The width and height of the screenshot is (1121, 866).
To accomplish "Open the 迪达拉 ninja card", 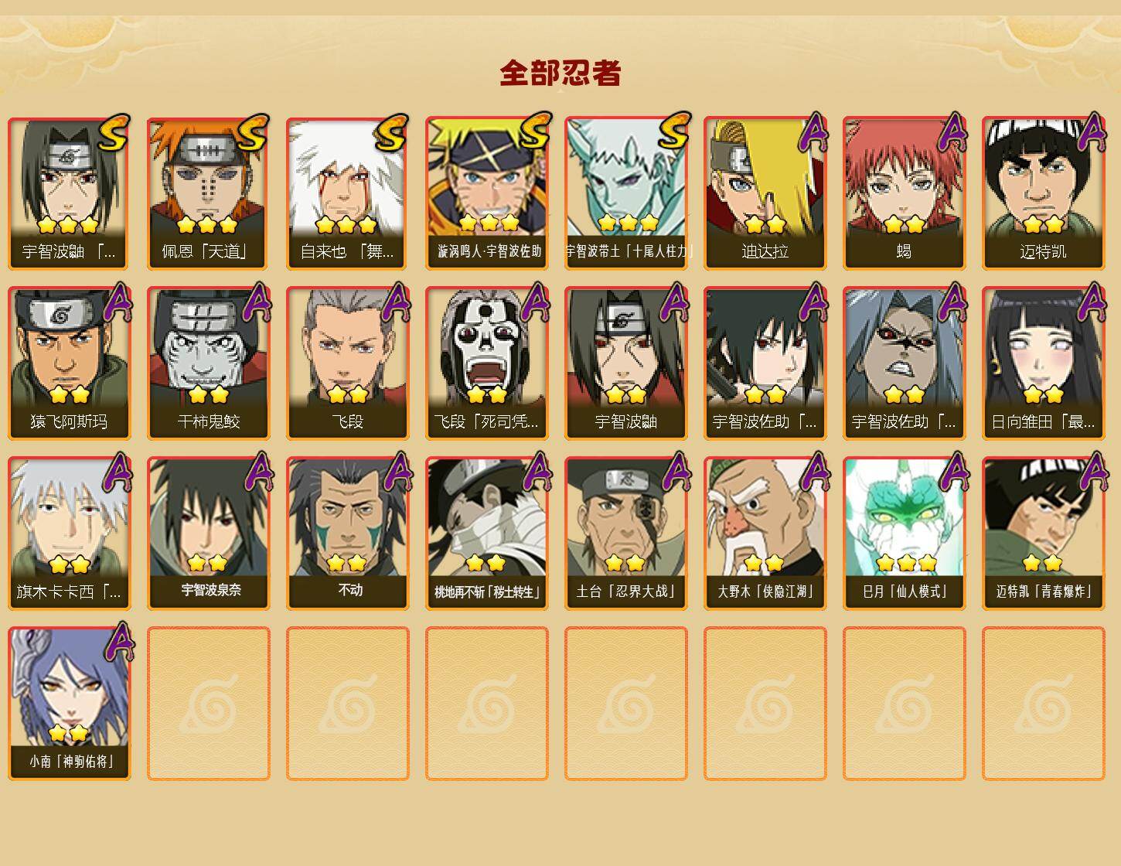I will (765, 193).
